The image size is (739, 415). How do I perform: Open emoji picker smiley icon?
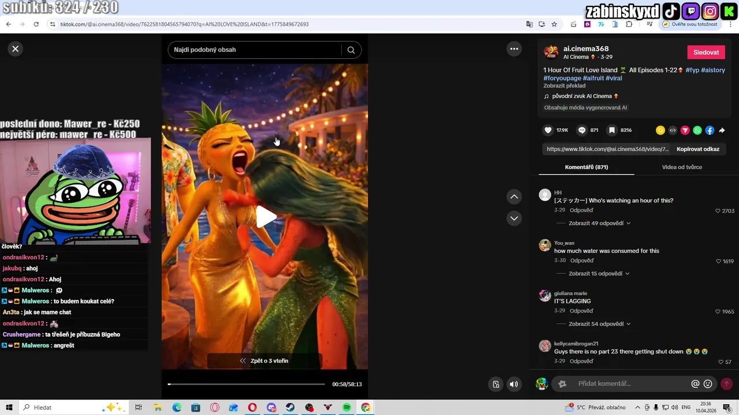[x=708, y=384]
